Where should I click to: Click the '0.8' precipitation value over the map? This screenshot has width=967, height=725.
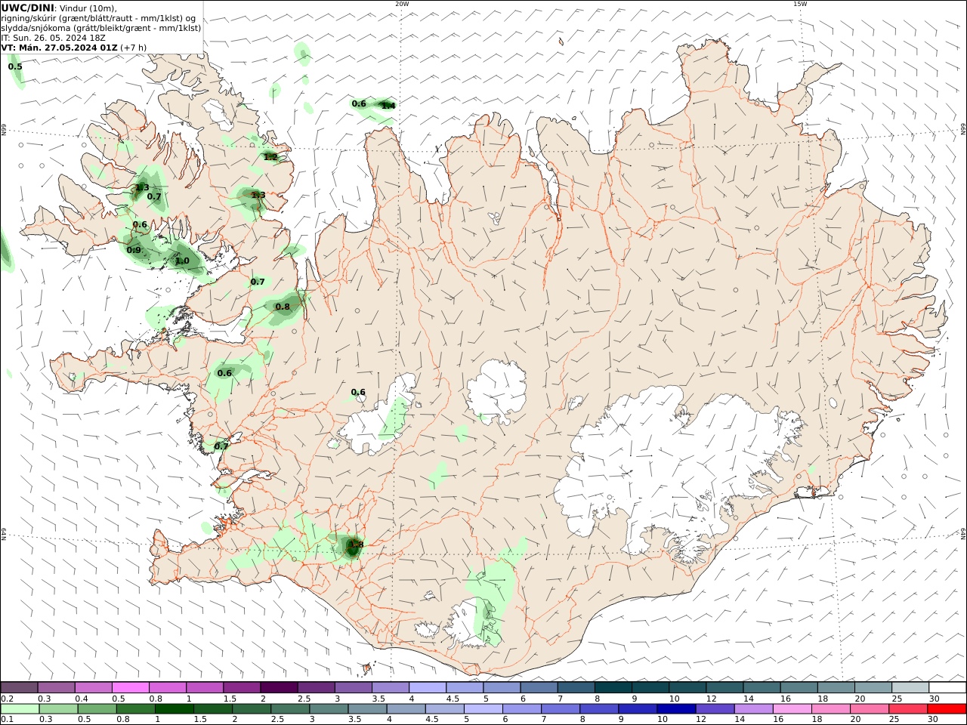coord(283,307)
